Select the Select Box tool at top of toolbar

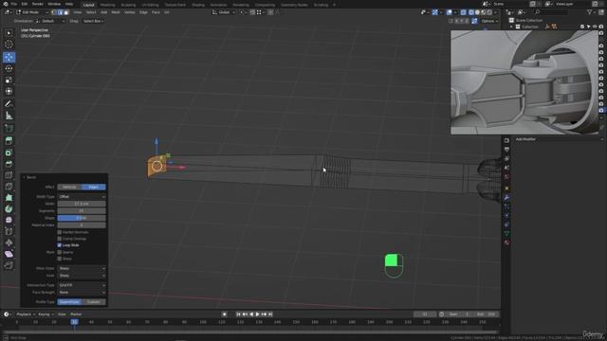[x=9, y=33]
